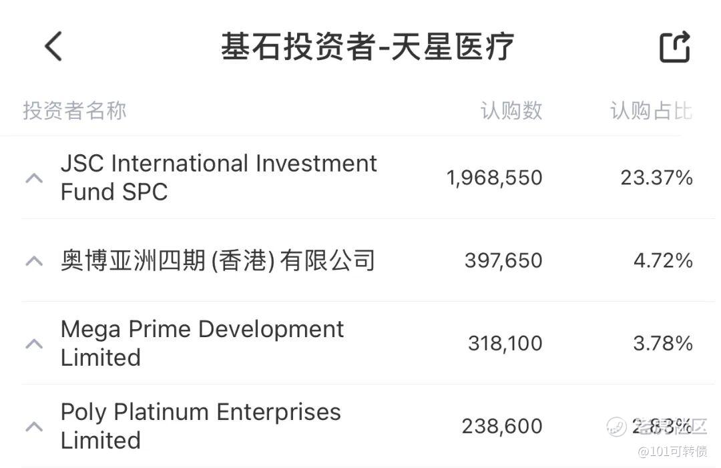The image size is (721, 468).
Task: Tap the page title 基石投资者-天星医疗
Action: point(367,47)
